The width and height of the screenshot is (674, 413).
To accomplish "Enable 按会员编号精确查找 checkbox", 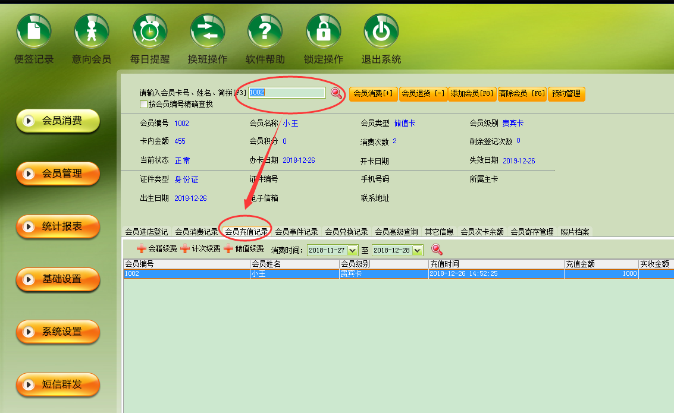I will coord(143,105).
